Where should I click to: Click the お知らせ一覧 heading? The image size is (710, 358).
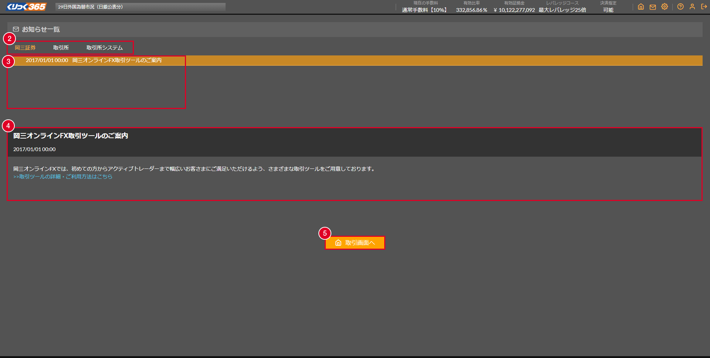pyautogui.click(x=41, y=29)
